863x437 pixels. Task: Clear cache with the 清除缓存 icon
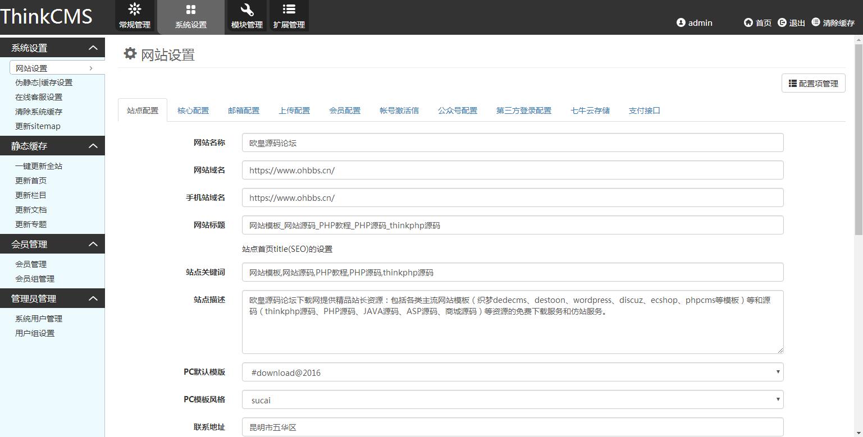click(816, 22)
